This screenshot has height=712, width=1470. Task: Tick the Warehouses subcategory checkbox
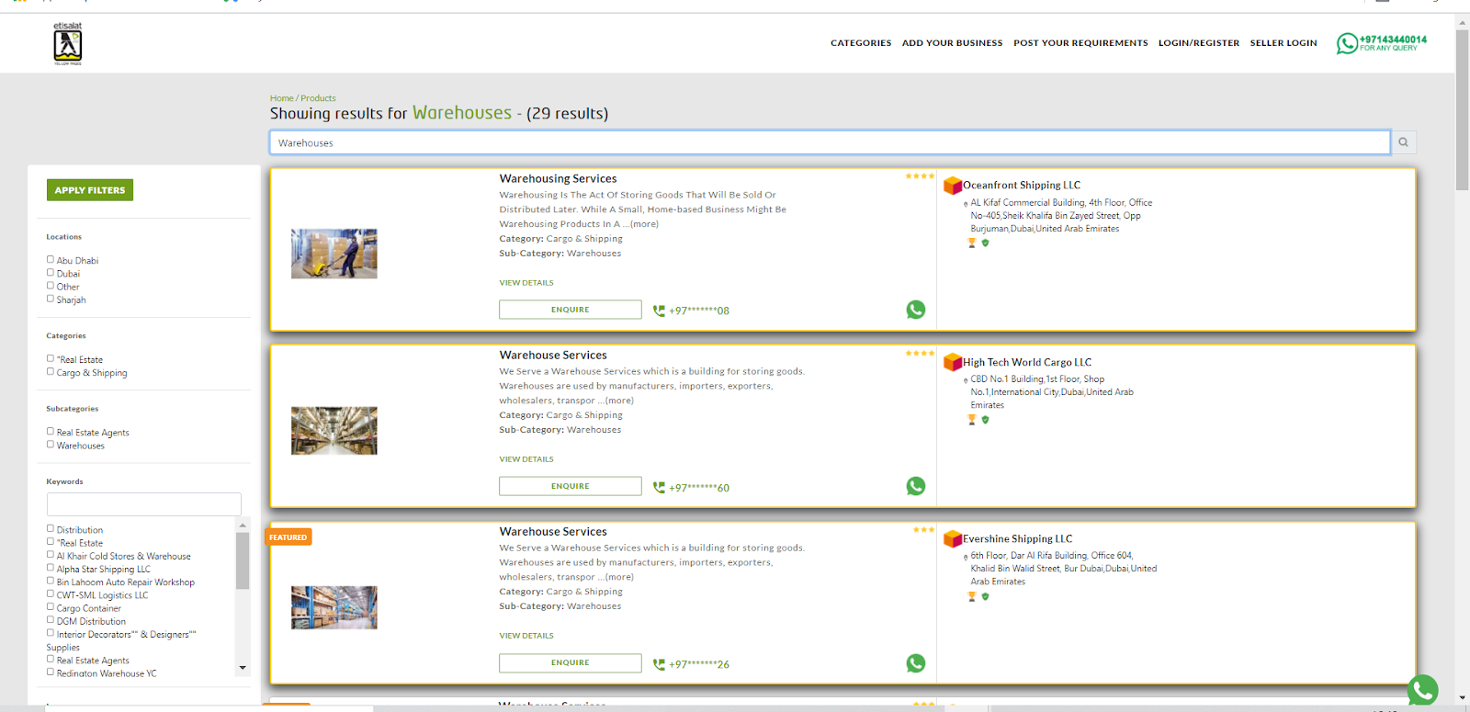(51, 444)
